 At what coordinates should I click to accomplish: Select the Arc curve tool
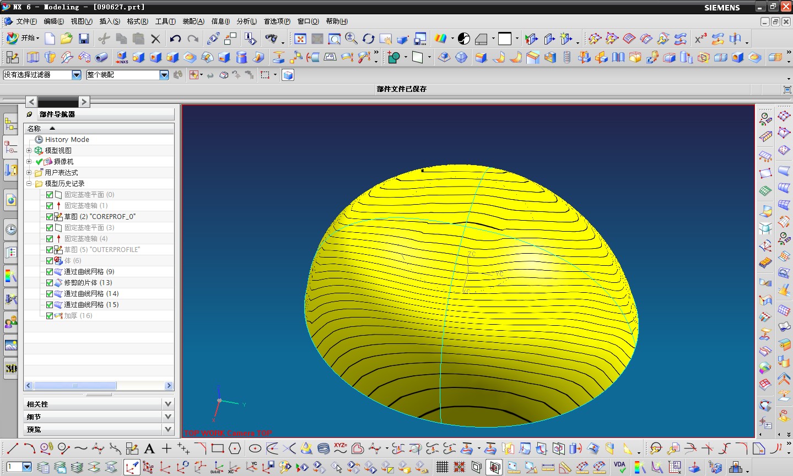(x=29, y=448)
